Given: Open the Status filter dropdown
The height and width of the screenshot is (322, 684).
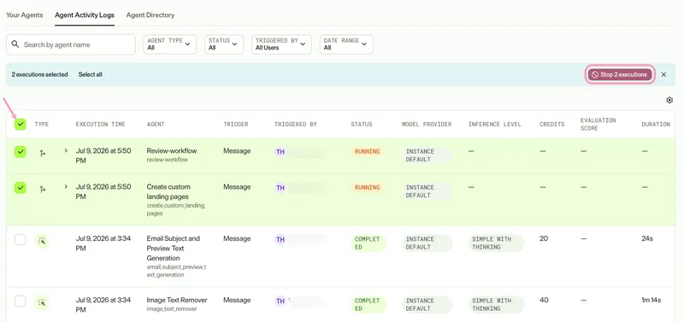Looking at the screenshot, I should pos(224,44).
